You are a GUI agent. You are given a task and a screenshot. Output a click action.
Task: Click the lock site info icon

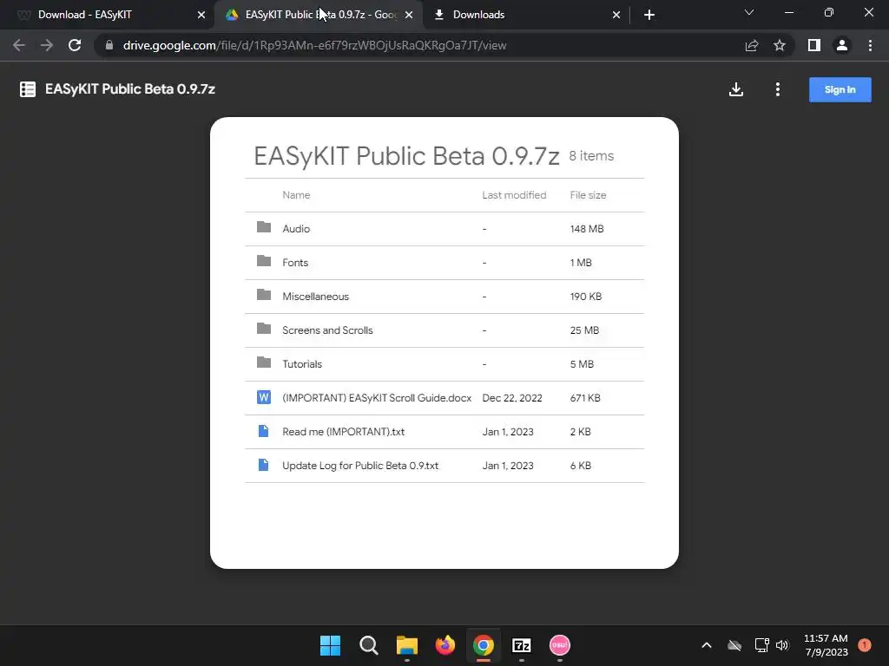pyautogui.click(x=109, y=45)
